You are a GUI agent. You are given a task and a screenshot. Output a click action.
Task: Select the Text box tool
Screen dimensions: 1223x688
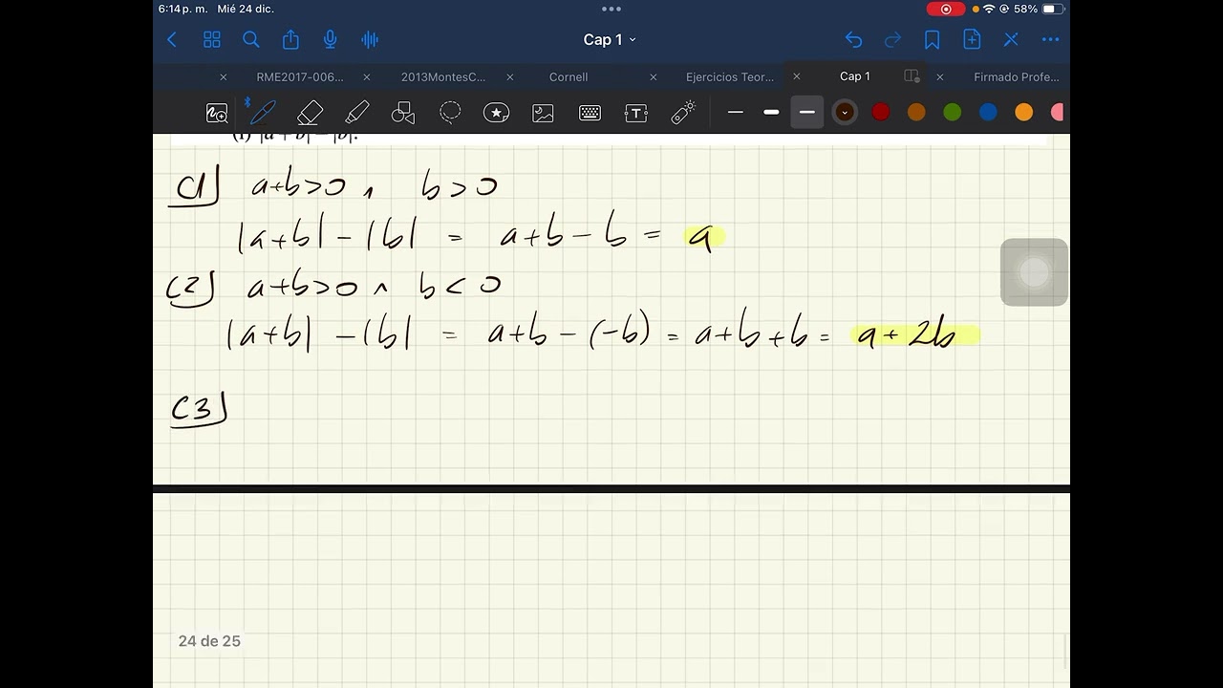coord(636,113)
